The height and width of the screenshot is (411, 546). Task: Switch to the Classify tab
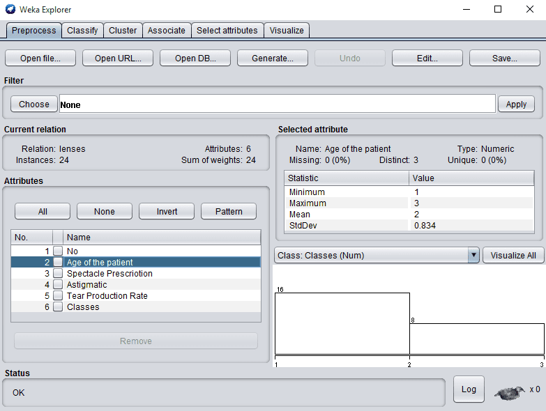coord(82,30)
